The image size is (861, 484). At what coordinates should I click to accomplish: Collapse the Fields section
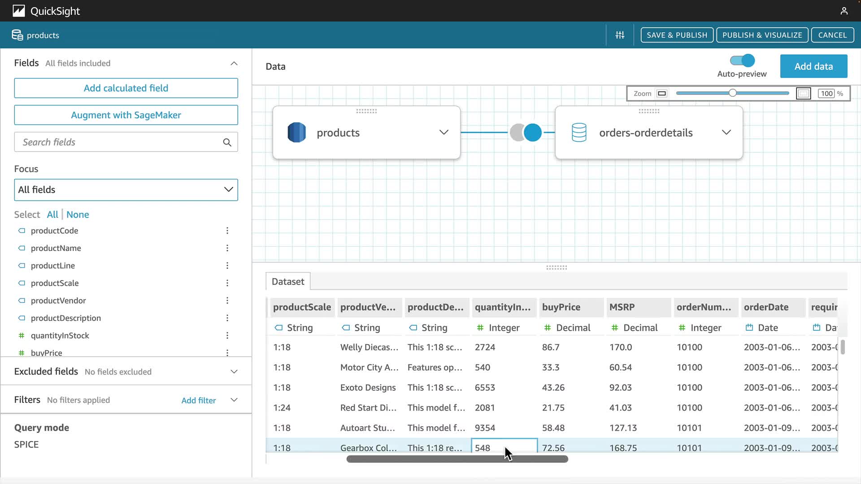click(234, 63)
